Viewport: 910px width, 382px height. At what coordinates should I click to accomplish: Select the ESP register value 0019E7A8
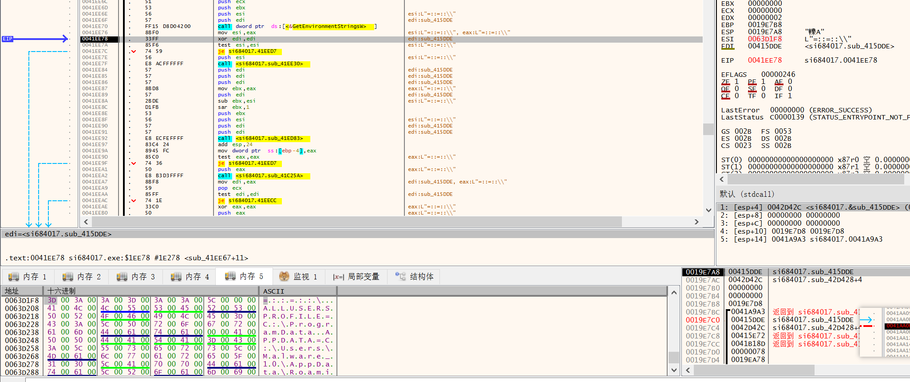[765, 32]
